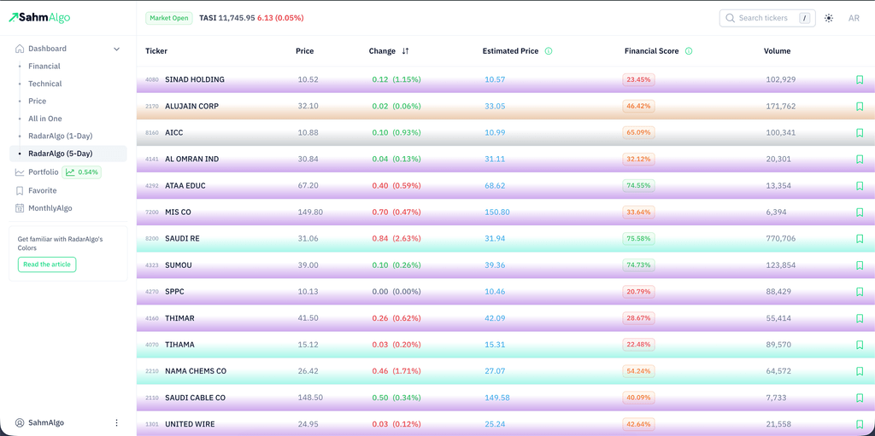Screen dimensions: 875x436
Task: Expand the Portfolio menu entry
Action: coord(43,172)
